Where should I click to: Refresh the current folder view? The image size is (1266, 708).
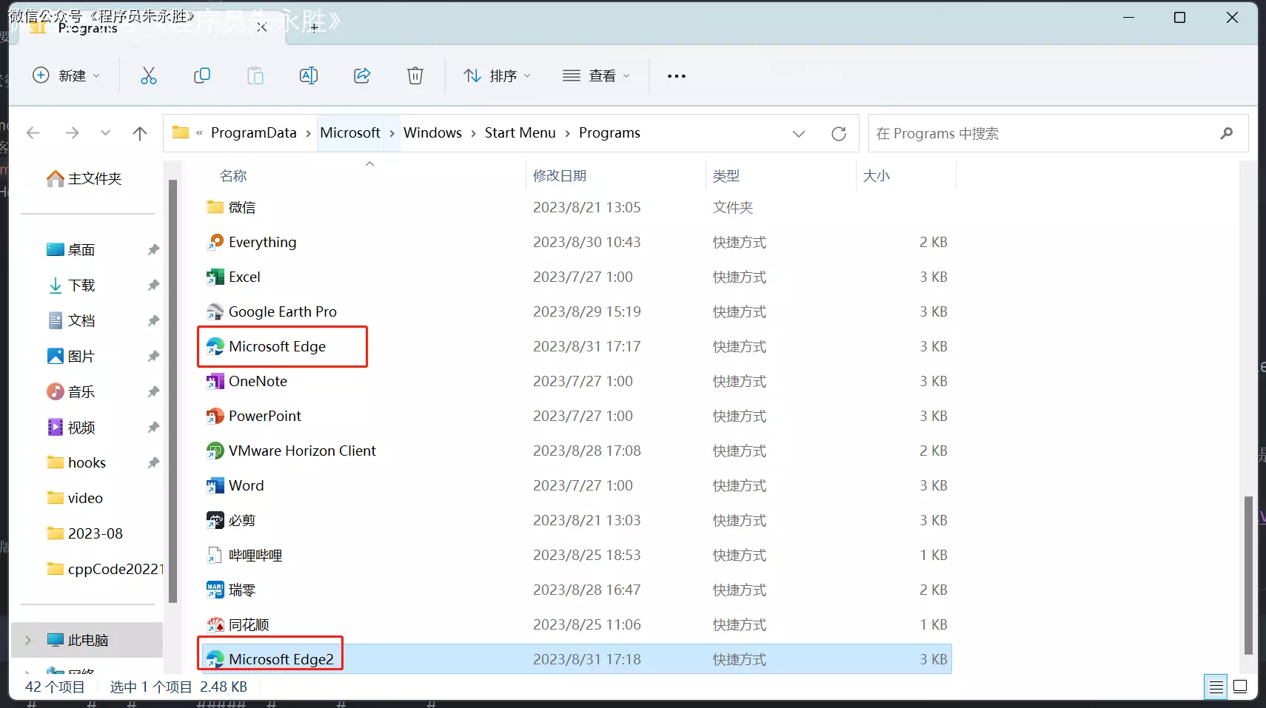(838, 133)
